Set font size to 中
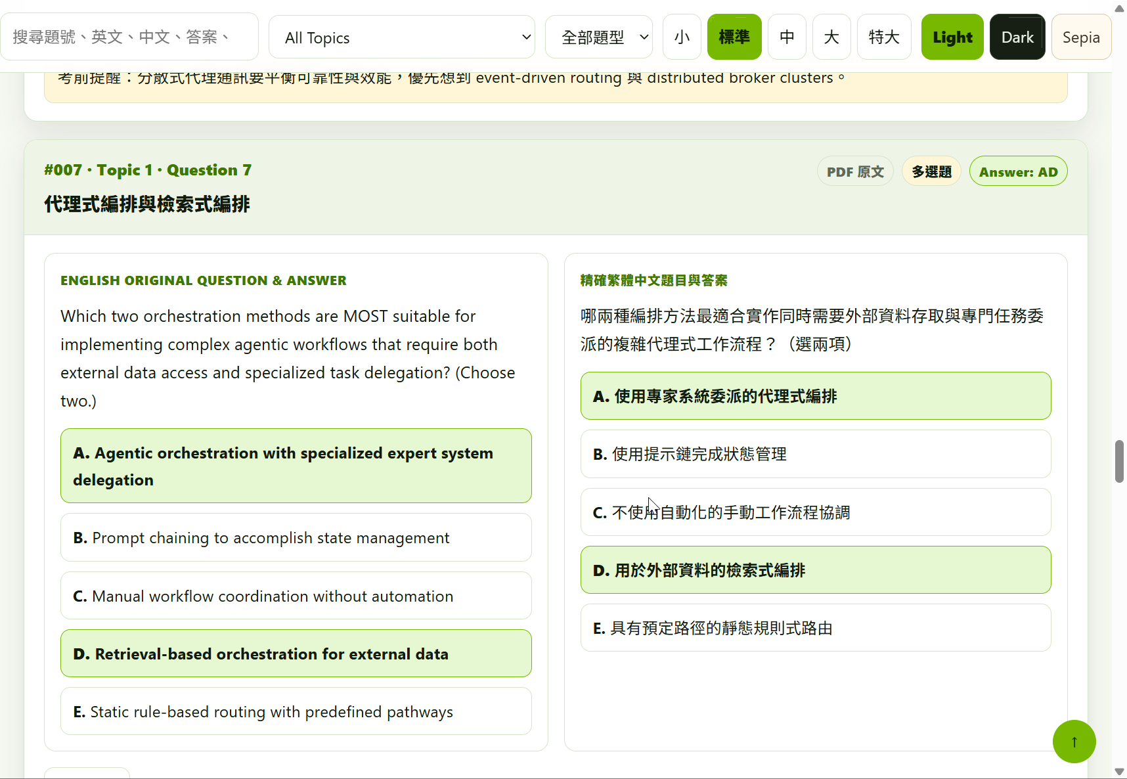The width and height of the screenshot is (1127, 779). [x=787, y=37]
